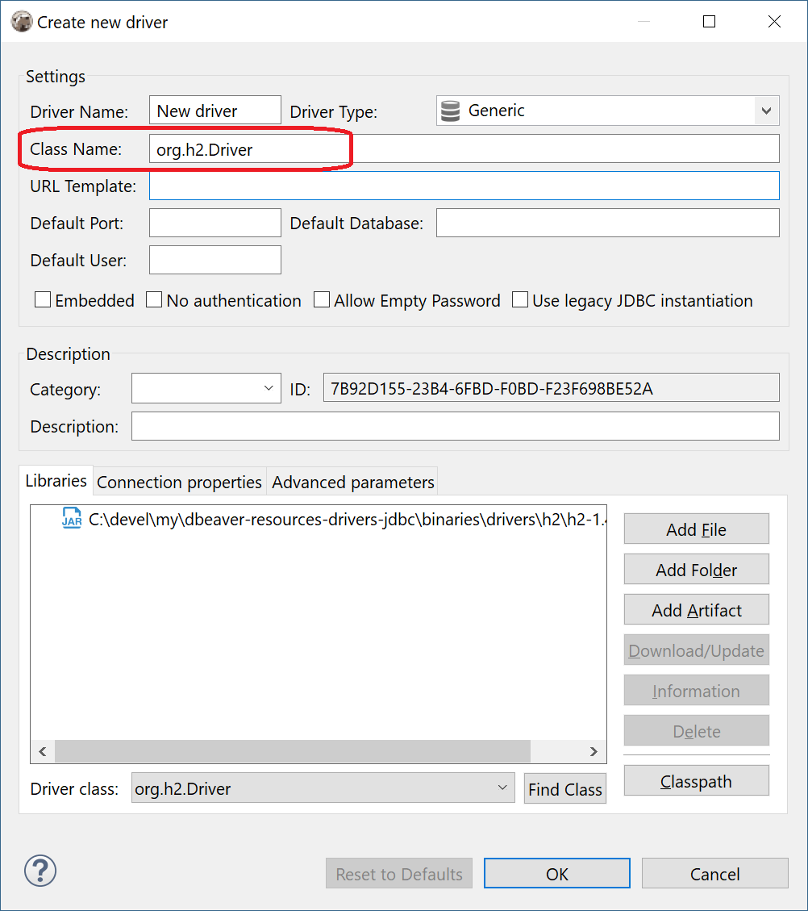This screenshot has width=808, height=911.
Task: Click inside the URL Template field
Action: [464, 186]
